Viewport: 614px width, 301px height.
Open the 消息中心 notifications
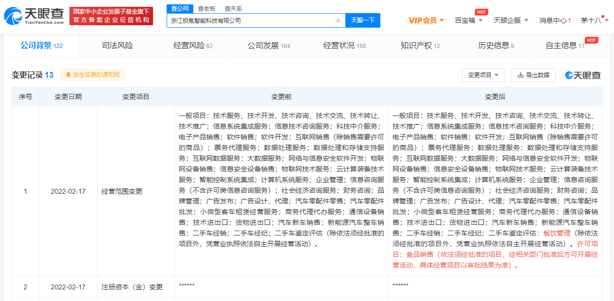[x=555, y=20]
